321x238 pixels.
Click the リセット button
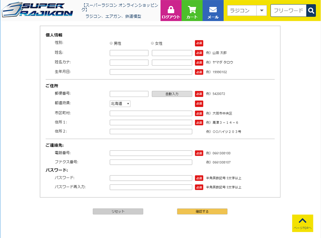click(118, 212)
